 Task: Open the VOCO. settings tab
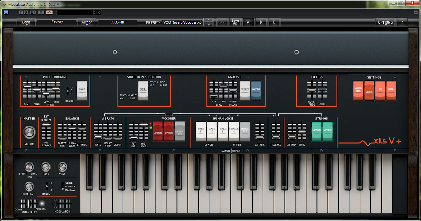[x=369, y=91]
